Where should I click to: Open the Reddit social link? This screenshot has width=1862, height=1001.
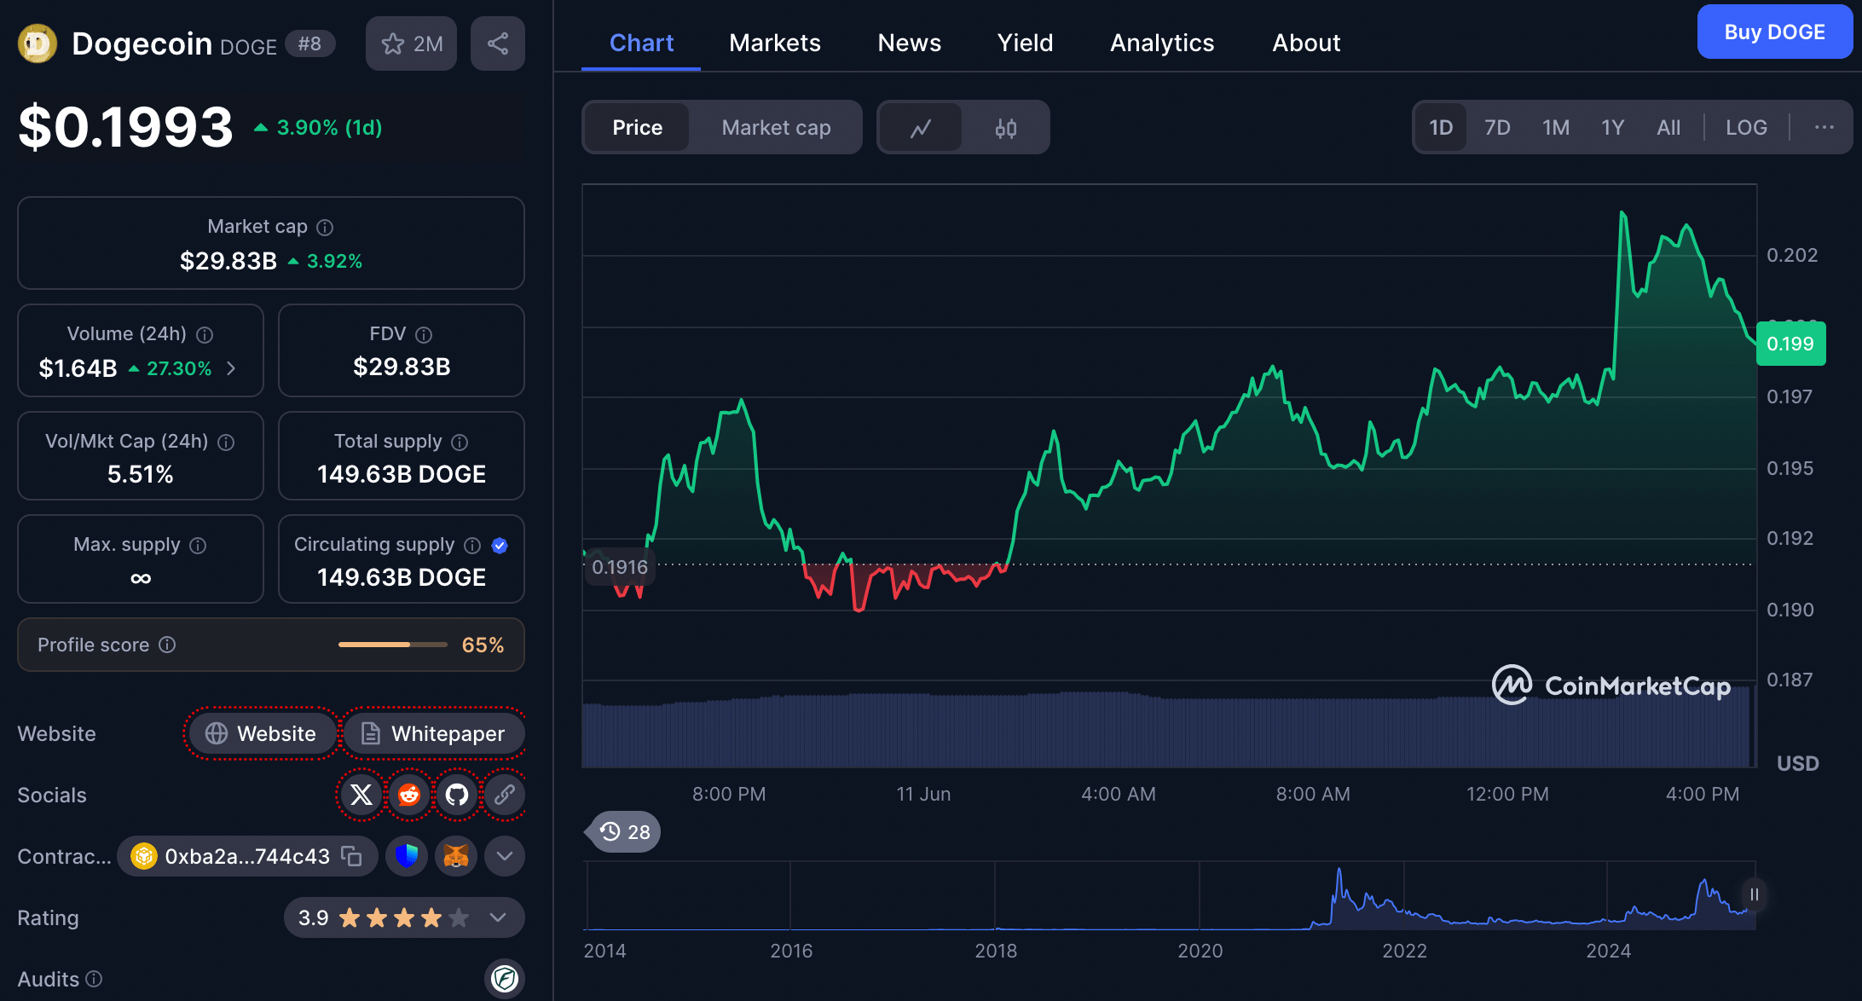pyautogui.click(x=409, y=795)
